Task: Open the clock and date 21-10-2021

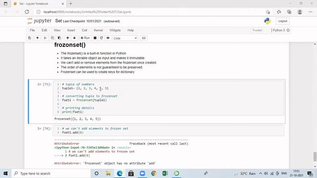Action: pos(296,174)
